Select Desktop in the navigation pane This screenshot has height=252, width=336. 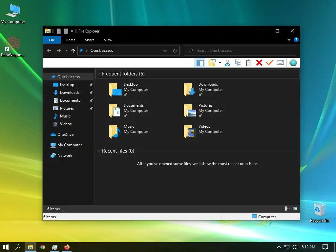click(x=67, y=85)
